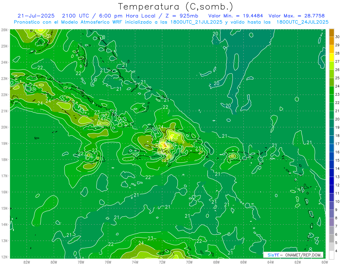Click the '62W' longitude axis label
This screenshot has width=345, height=266.
pos(298,262)
